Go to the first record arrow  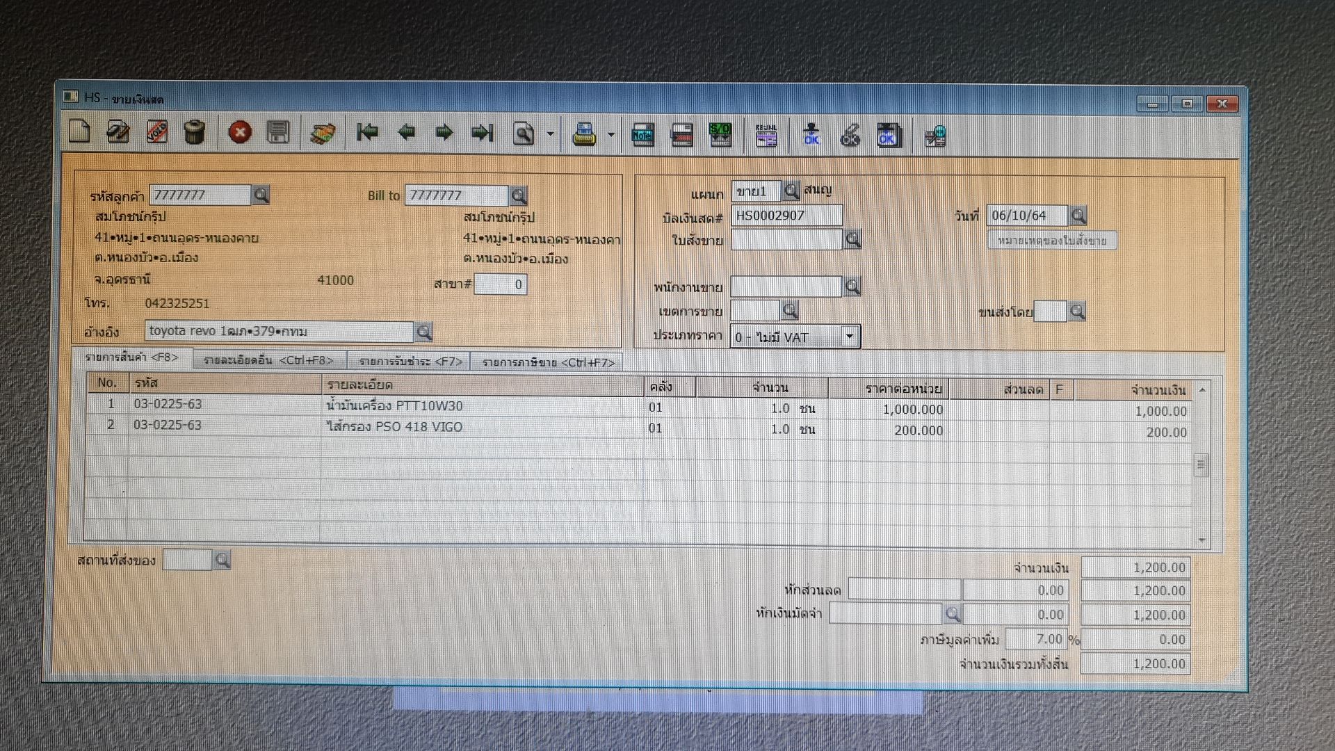click(x=367, y=131)
